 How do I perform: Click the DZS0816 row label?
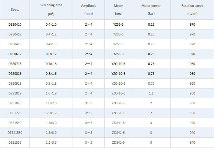(15, 74)
